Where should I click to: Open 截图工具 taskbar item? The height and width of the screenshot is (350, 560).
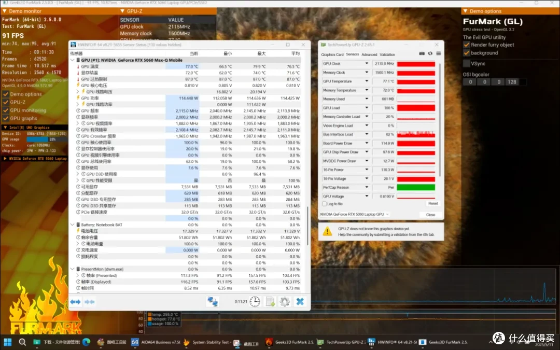coord(246,343)
